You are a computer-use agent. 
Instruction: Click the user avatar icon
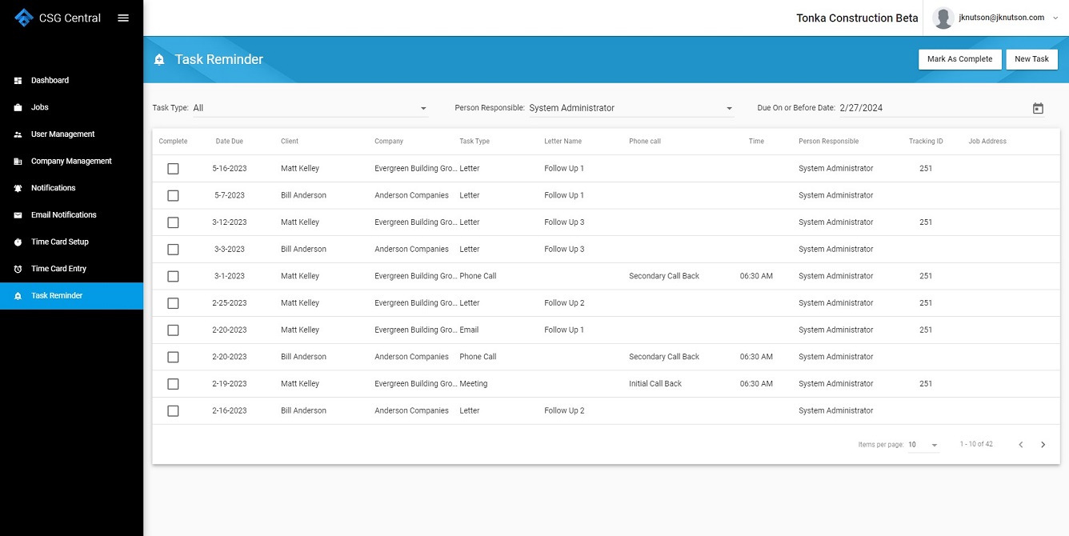coord(943,18)
